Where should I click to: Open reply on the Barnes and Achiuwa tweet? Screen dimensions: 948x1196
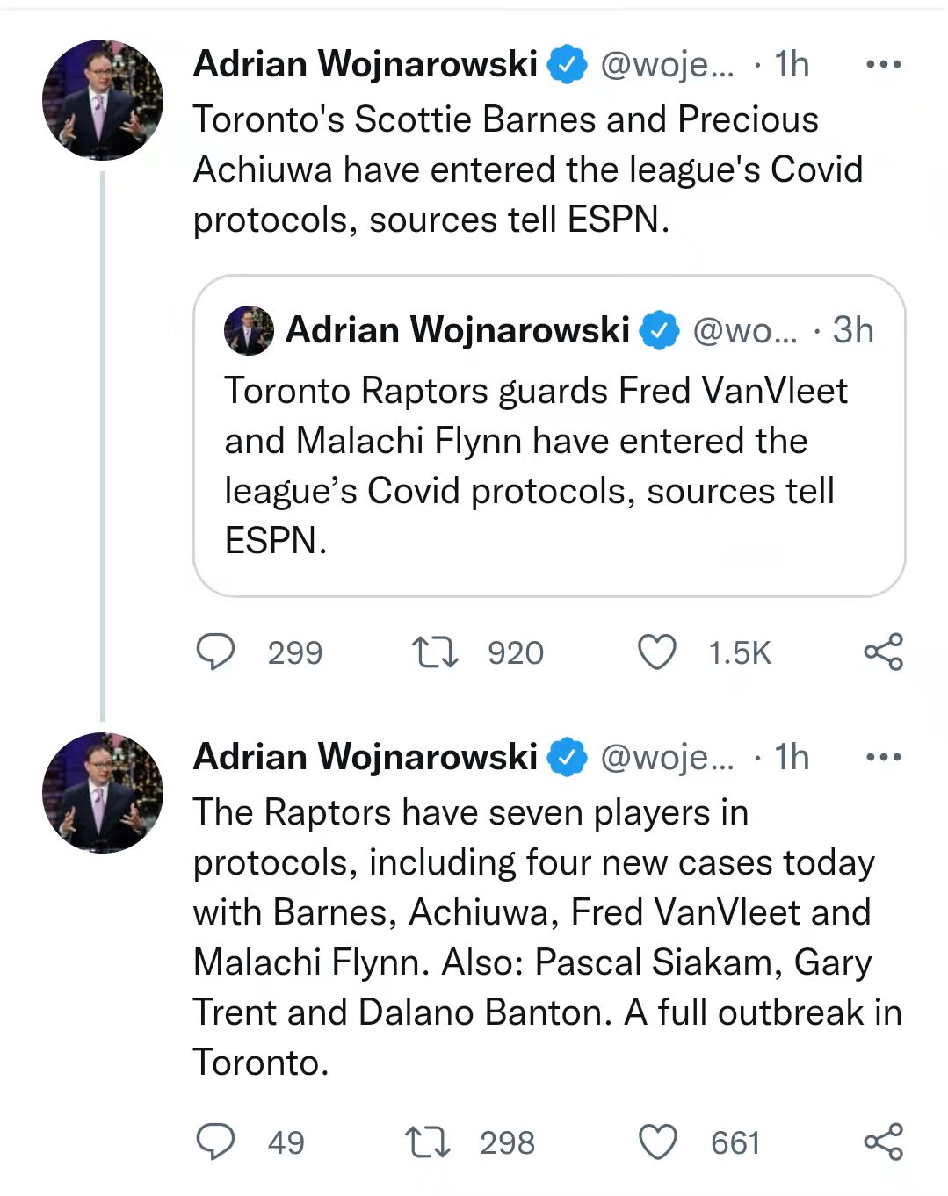click(x=215, y=652)
